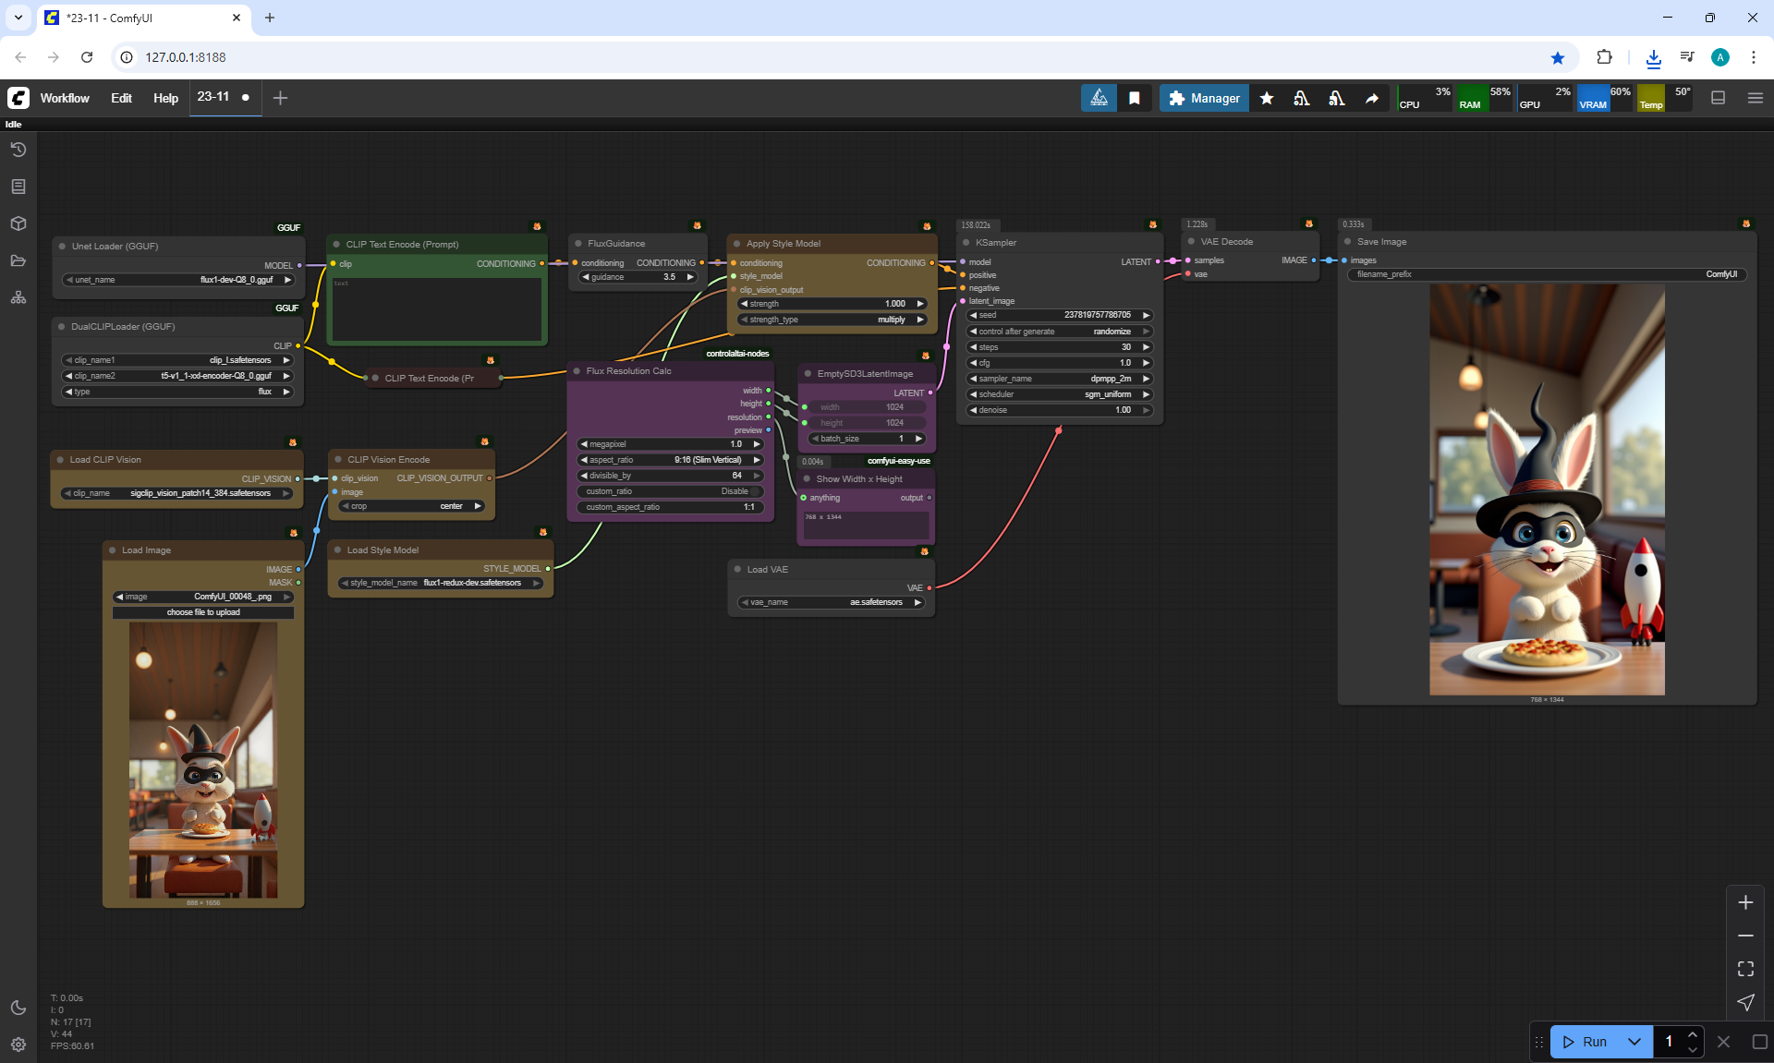1774x1063 pixels.
Task: Open the node map tree icon
Action: point(18,297)
